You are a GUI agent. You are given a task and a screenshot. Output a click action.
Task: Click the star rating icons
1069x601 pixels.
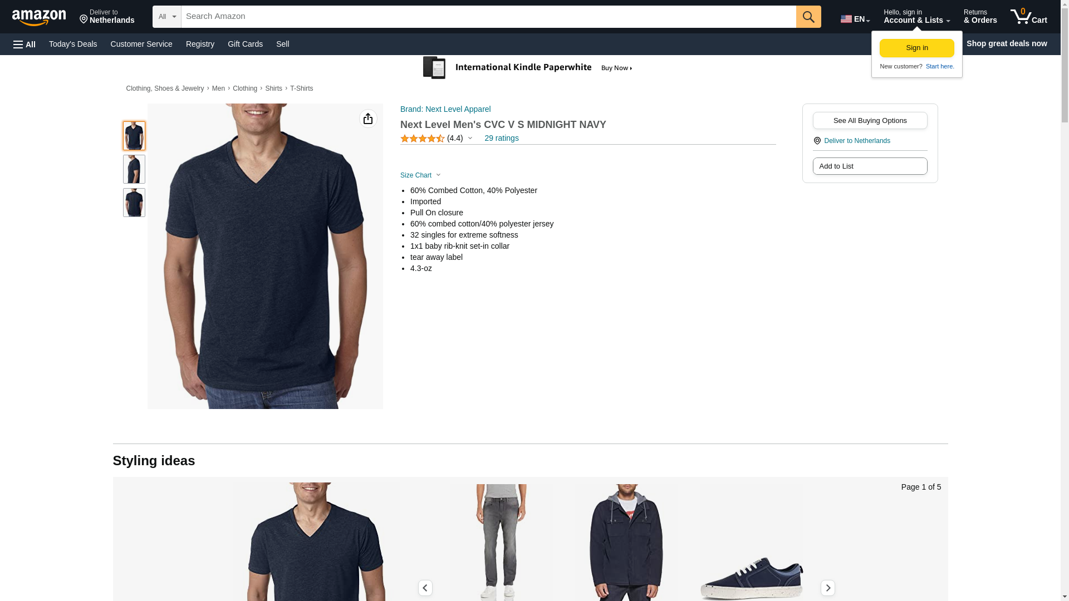[x=422, y=139]
